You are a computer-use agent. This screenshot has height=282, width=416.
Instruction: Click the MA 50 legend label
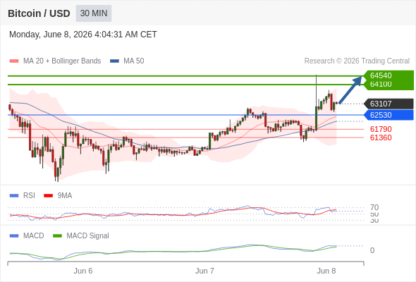[x=134, y=61]
